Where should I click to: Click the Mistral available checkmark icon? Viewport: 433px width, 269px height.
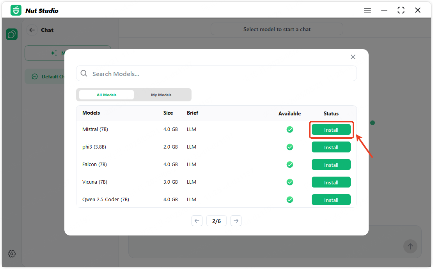[x=290, y=129]
